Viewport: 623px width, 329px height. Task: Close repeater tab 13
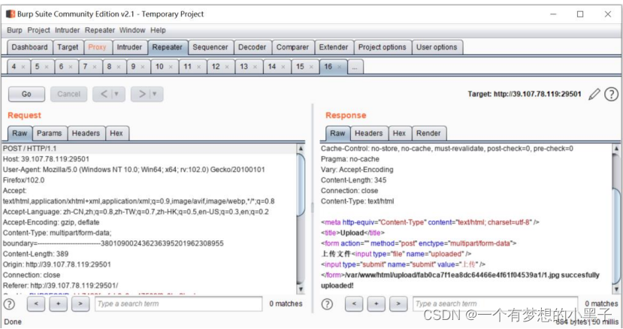(255, 67)
